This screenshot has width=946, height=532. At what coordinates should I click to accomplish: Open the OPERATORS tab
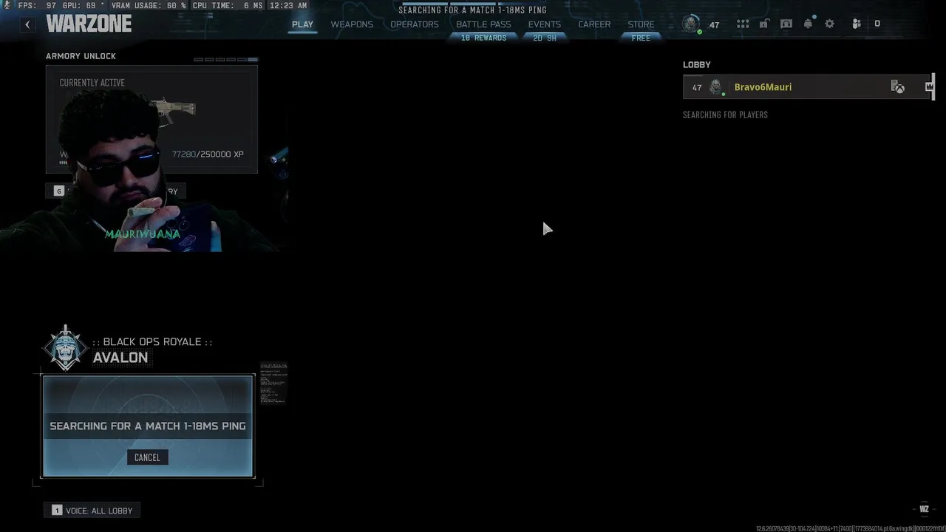point(415,24)
